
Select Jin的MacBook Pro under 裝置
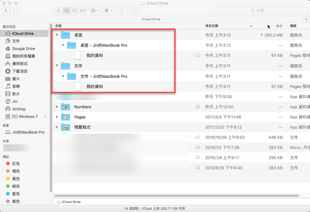[25, 132]
